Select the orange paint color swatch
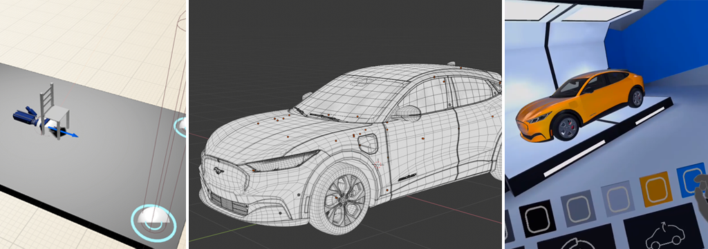Screen dimensions: 708x249 656,189
